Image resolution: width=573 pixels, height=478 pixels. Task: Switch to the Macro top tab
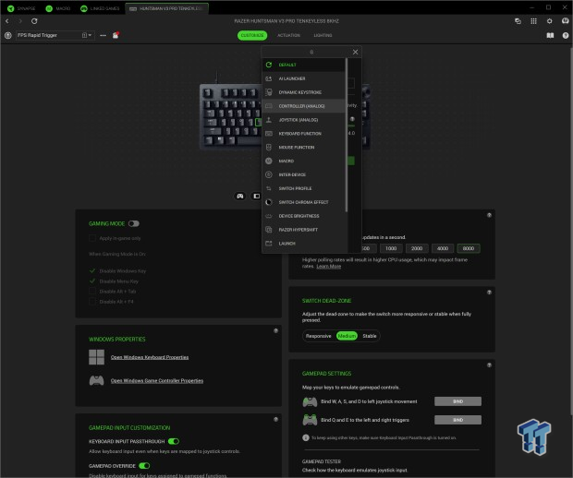coord(58,8)
